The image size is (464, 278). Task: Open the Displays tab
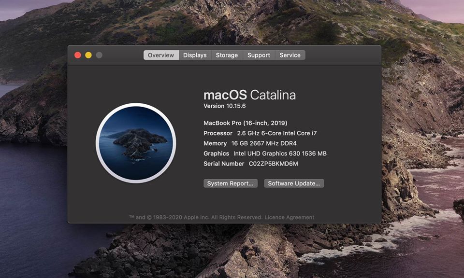pyautogui.click(x=195, y=55)
